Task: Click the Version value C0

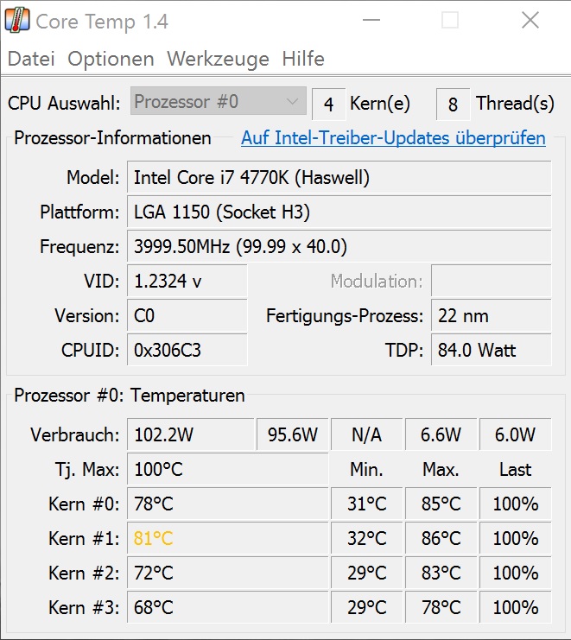Action: pos(187,315)
